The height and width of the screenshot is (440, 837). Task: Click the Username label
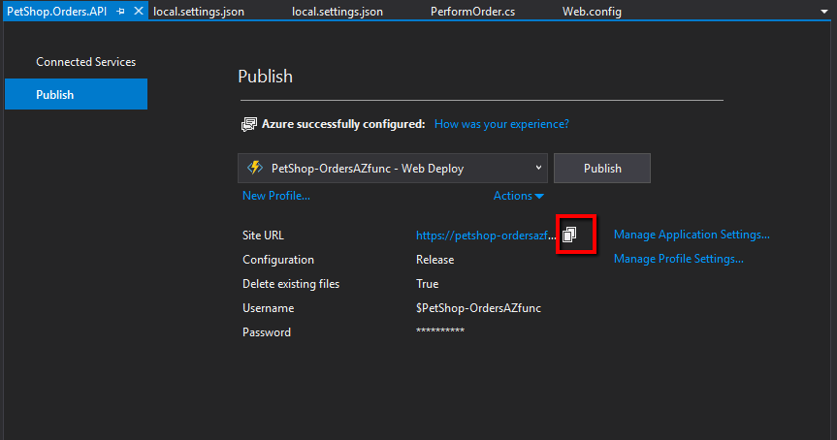pos(268,308)
